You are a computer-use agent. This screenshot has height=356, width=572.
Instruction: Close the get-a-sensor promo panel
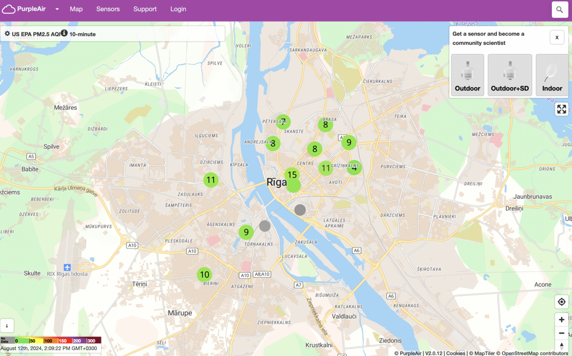pos(557,37)
